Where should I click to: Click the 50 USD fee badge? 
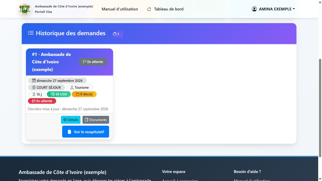(x=59, y=94)
